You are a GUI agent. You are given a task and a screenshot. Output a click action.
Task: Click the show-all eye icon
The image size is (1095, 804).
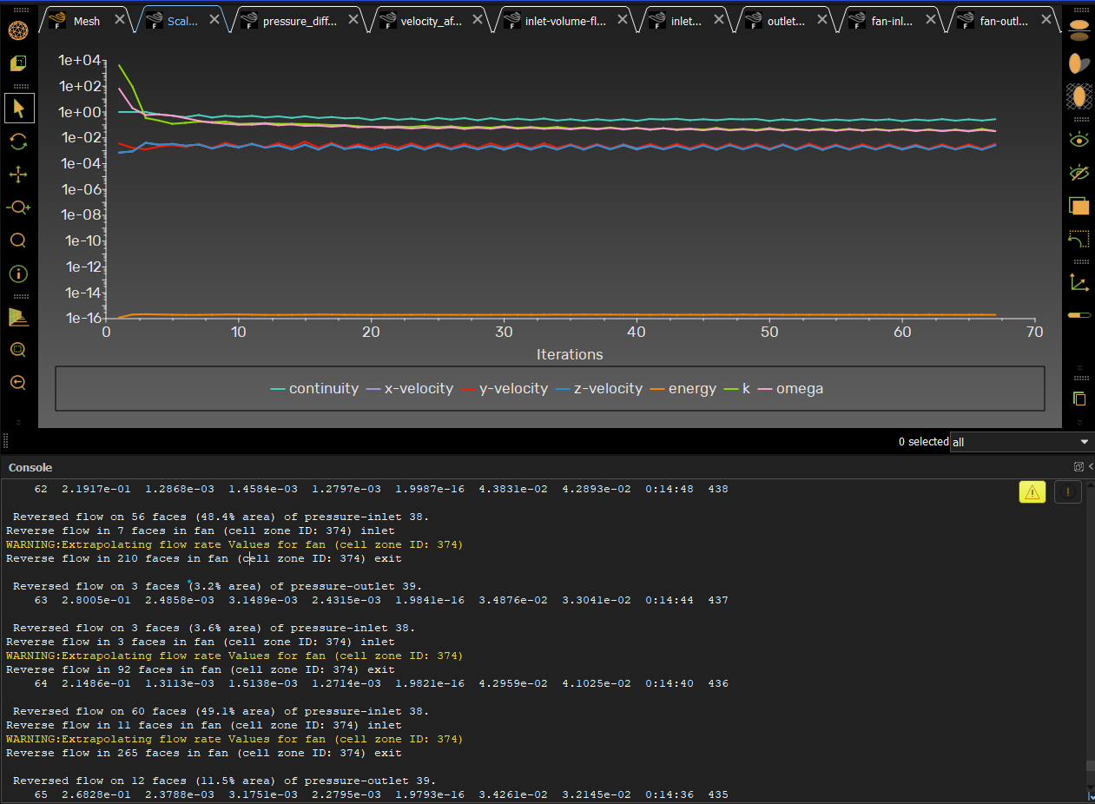pos(1079,140)
